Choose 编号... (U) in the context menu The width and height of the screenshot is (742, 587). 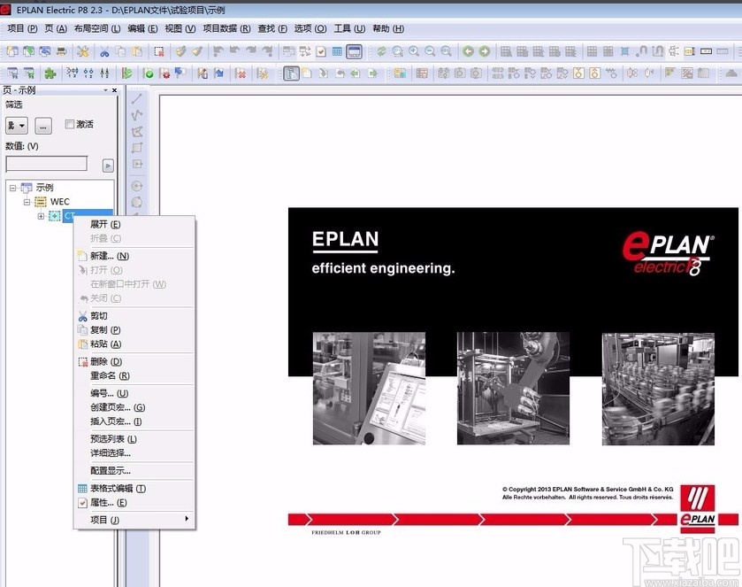[x=134, y=393]
